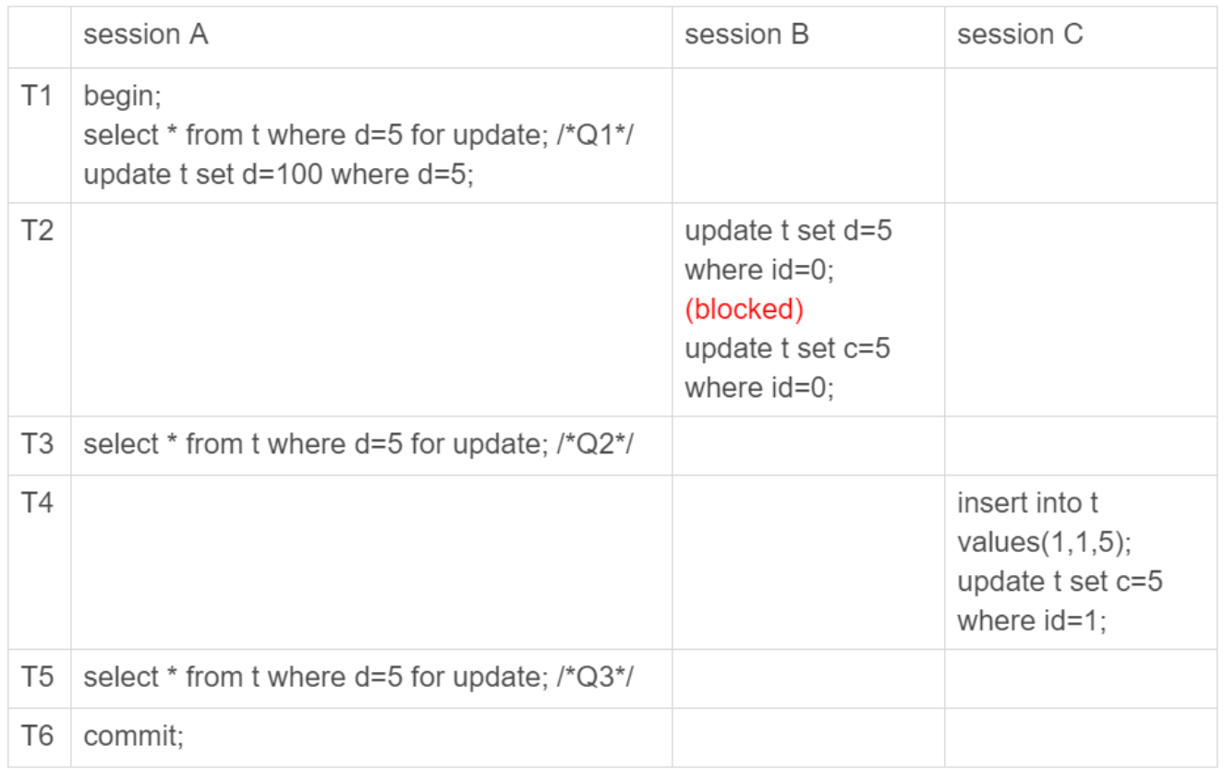
Task: Click session B's "update t set c=5" statement
Action: point(787,367)
